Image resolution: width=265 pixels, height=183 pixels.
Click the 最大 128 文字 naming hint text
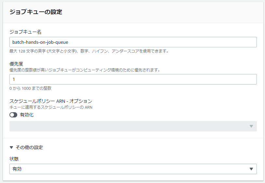89,51
